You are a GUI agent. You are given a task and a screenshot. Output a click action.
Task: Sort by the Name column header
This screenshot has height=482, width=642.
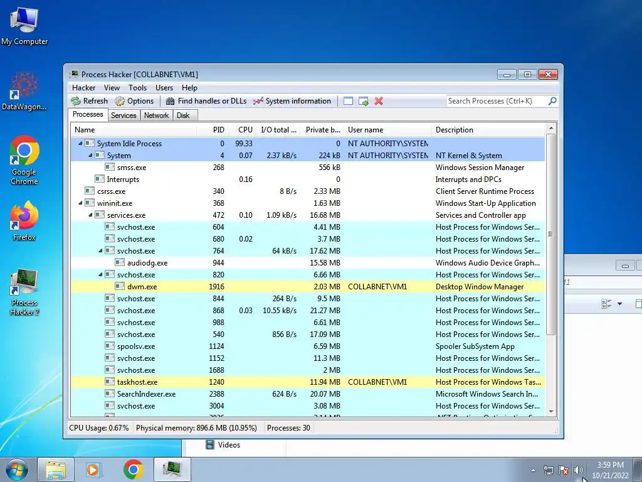pos(133,130)
